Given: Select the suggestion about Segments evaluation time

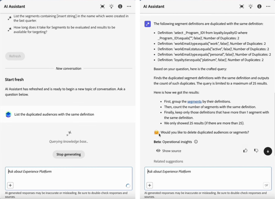Looking at the screenshot, I should click(x=64, y=29).
